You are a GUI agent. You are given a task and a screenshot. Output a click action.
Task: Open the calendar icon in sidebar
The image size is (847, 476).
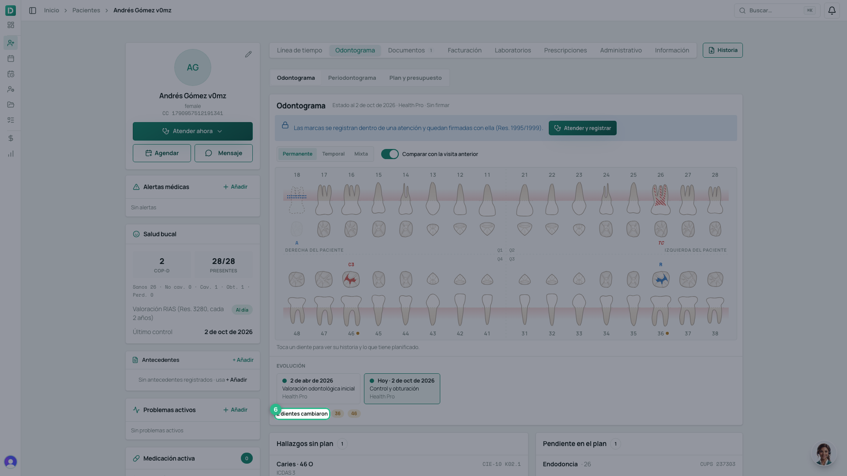click(11, 58)
